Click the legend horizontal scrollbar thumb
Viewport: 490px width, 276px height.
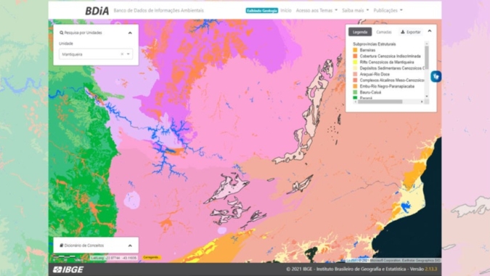pos(380,102)
